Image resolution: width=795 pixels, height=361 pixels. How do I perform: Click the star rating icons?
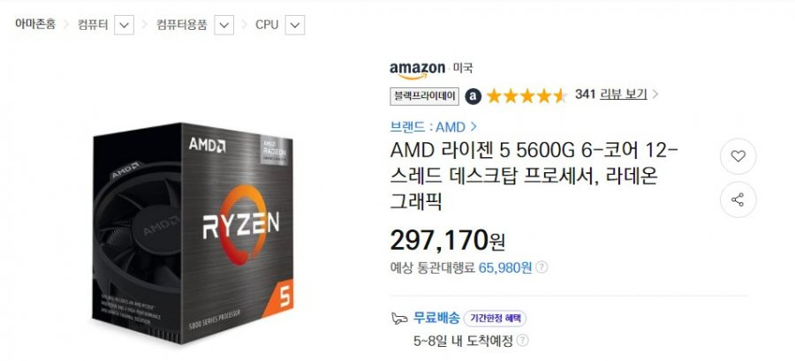pyautogui.click(x=526, y=95)
